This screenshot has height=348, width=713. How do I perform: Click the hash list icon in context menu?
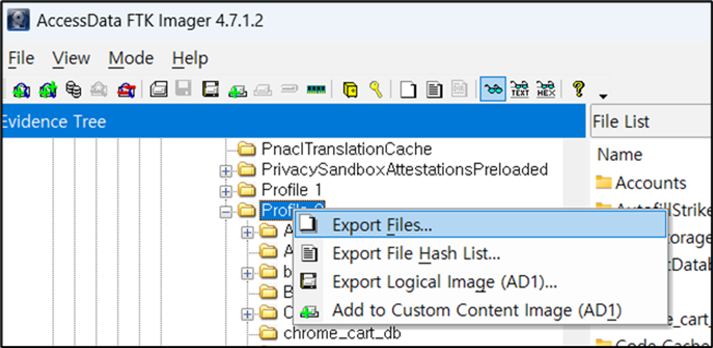[309, 253]
